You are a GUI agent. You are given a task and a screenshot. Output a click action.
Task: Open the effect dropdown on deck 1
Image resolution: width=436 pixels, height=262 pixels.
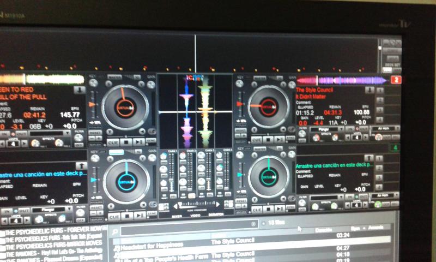tap(50, 133)
